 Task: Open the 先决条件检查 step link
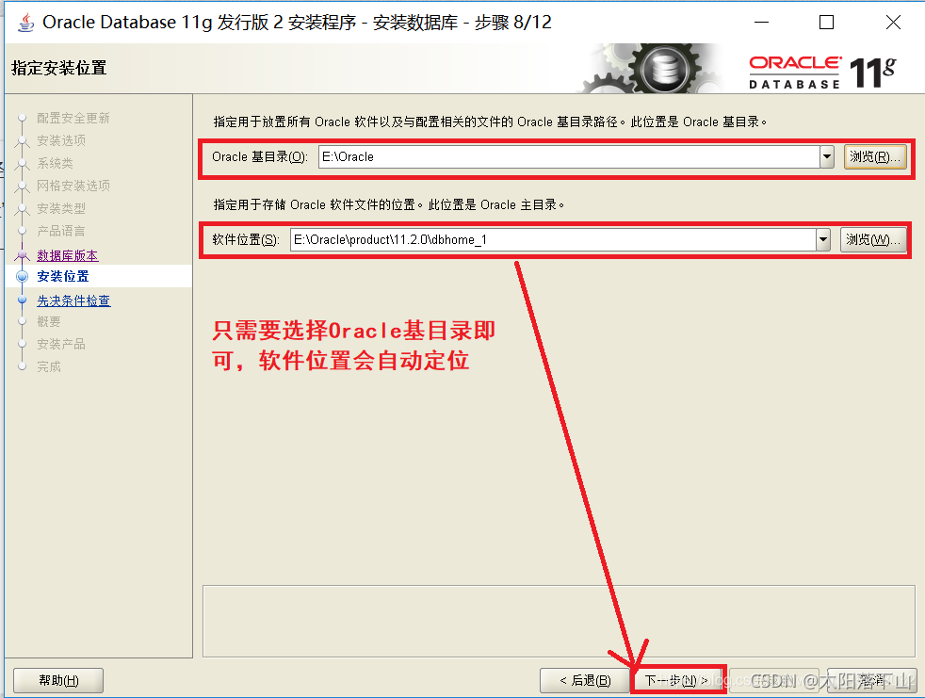click(73, 300)
